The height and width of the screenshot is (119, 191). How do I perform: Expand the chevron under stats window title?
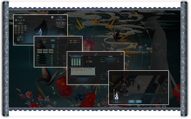pos(58,39)
